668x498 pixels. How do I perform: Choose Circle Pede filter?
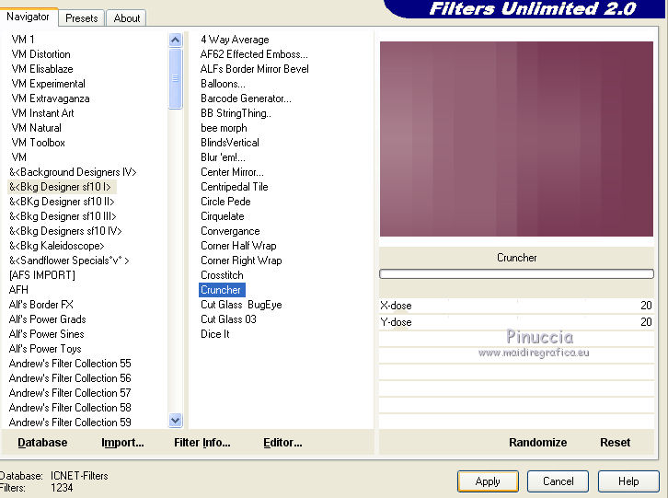tap(225, 202)
